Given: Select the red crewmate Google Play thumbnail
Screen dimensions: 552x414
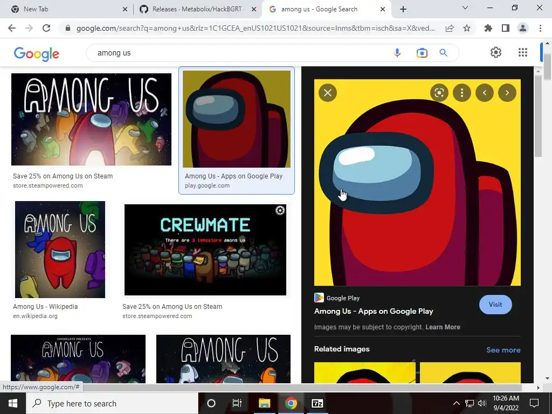Looking at the screenshot, I should coord(237,119).
